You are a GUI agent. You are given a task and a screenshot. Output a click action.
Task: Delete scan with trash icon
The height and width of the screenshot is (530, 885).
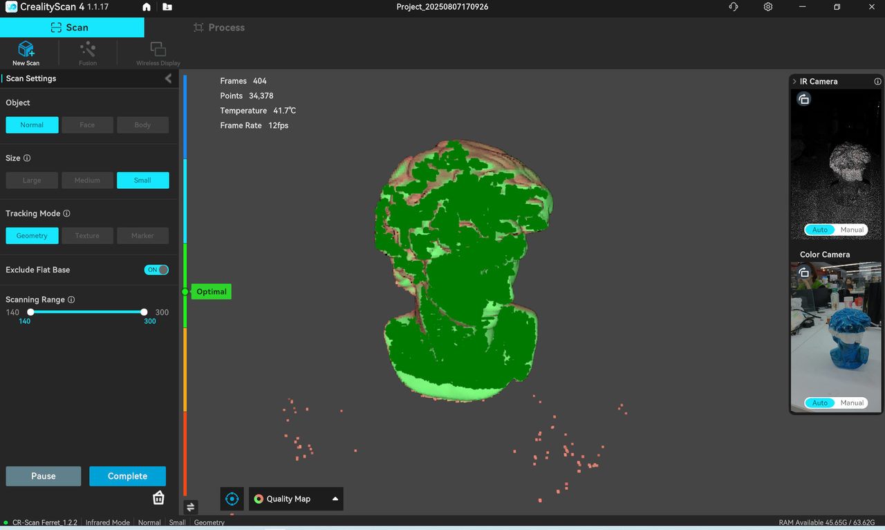coord(158,497)
